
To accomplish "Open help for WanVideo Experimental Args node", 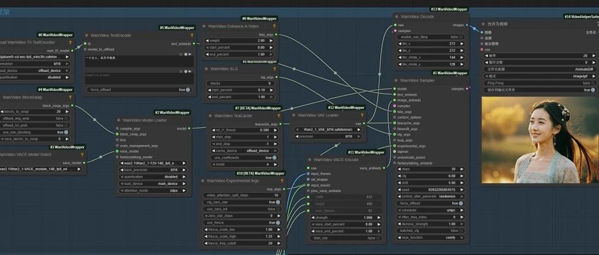I will [x=282, y=181].
